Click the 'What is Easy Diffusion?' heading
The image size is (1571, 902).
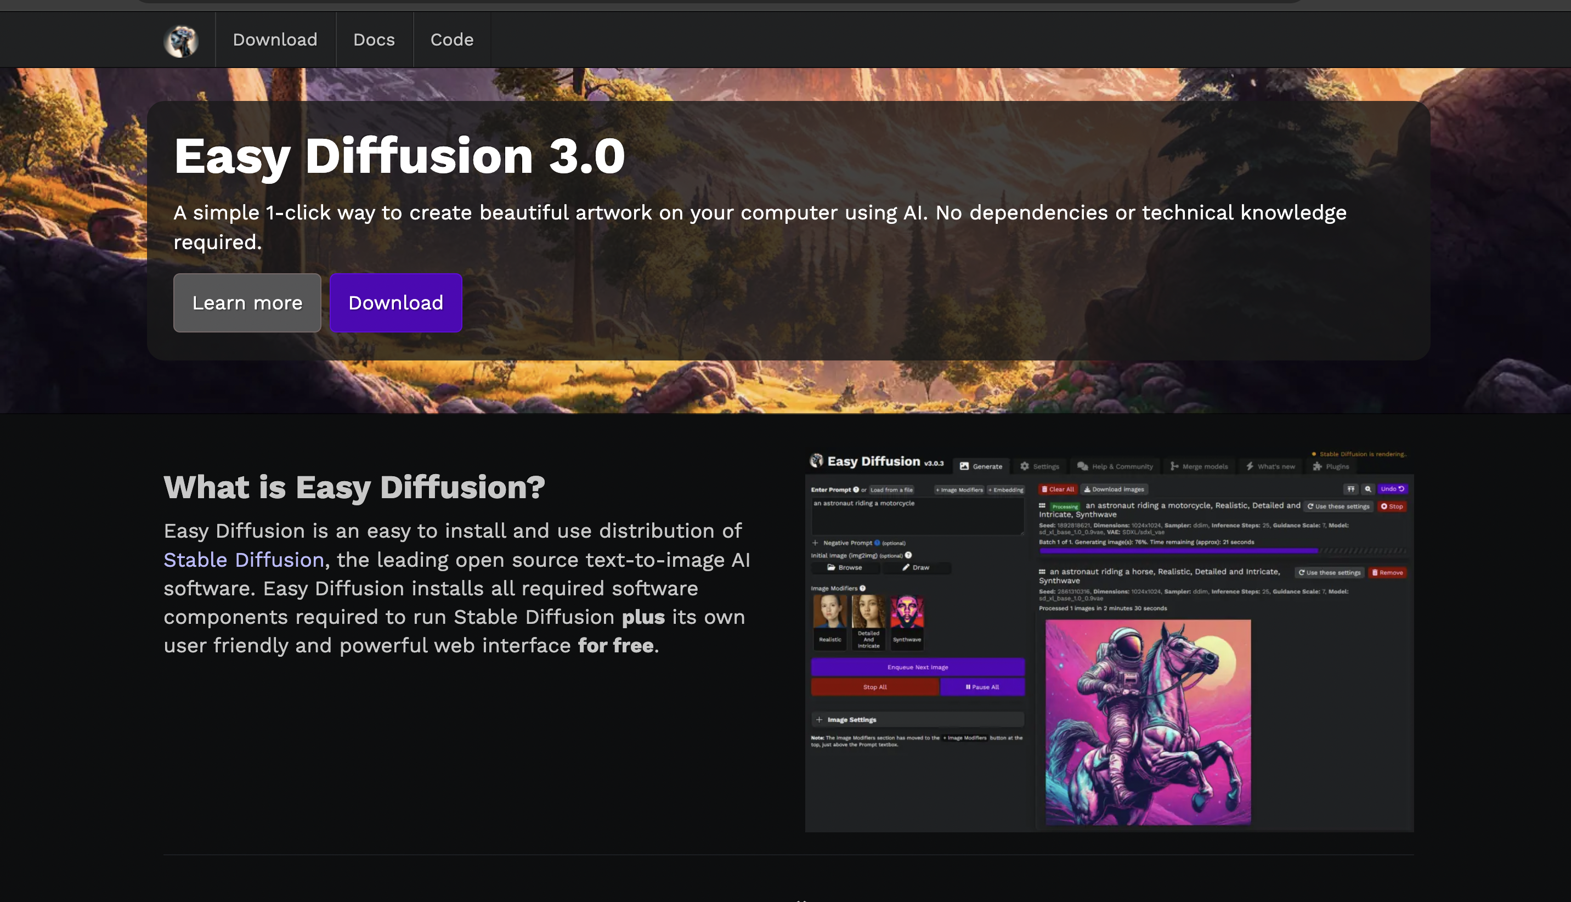pyautogui.click(x=354, y=487)
